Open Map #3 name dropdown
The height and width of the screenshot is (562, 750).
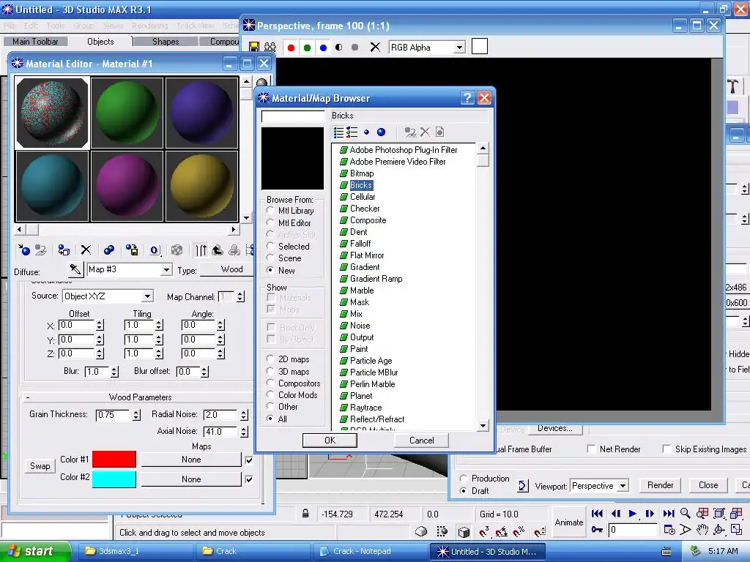coord(166,269)
